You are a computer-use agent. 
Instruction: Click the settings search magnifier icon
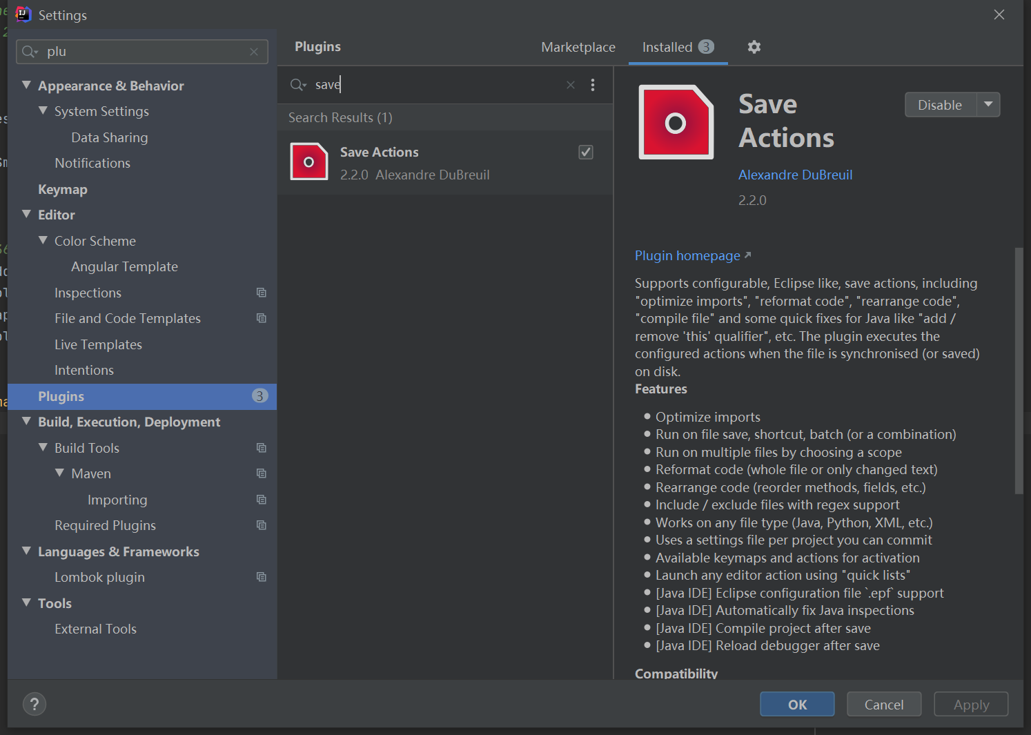[x=30, y=52]
